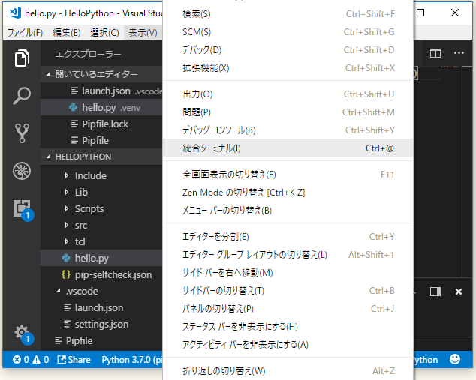Maximize the VS Code window
Viewport: 476px width, 380px height.
coord(420,13)
